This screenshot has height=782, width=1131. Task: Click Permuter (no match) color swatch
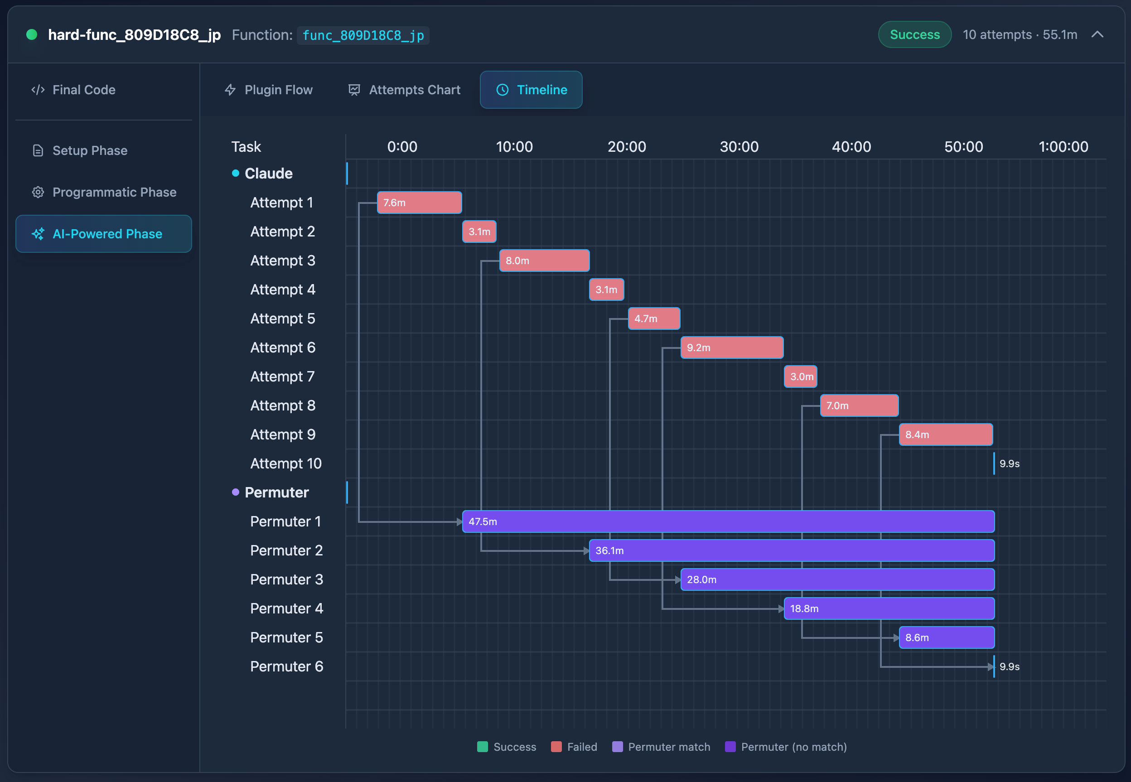[730, 747]
